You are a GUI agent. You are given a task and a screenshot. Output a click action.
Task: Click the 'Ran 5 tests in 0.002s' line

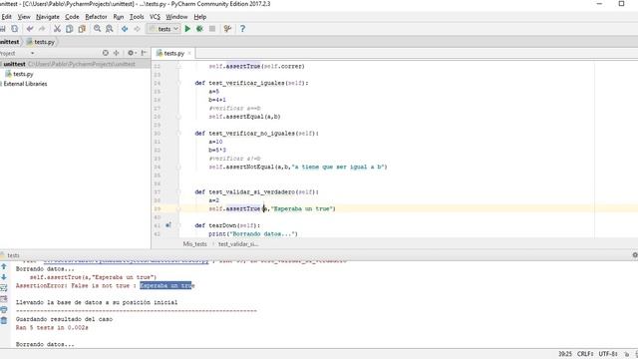click(52, 328)
